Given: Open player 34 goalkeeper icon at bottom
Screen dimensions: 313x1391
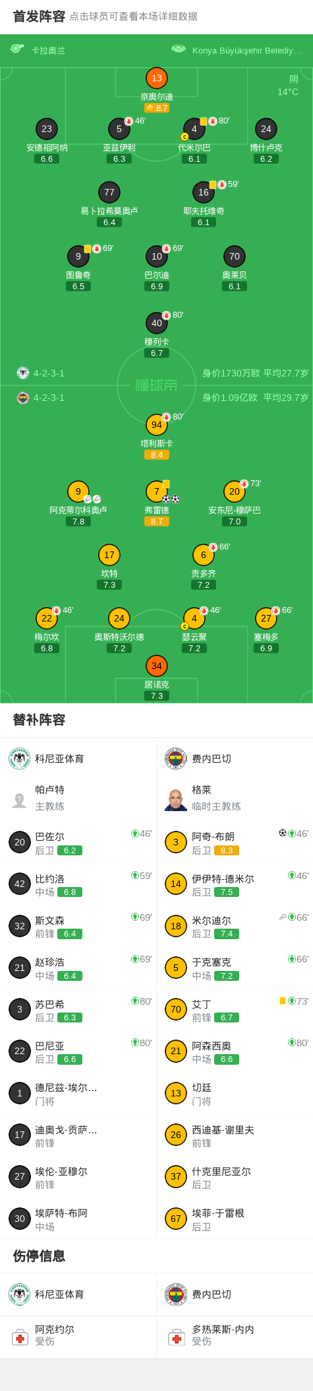Looking at the screenshot, I should 157,666.
